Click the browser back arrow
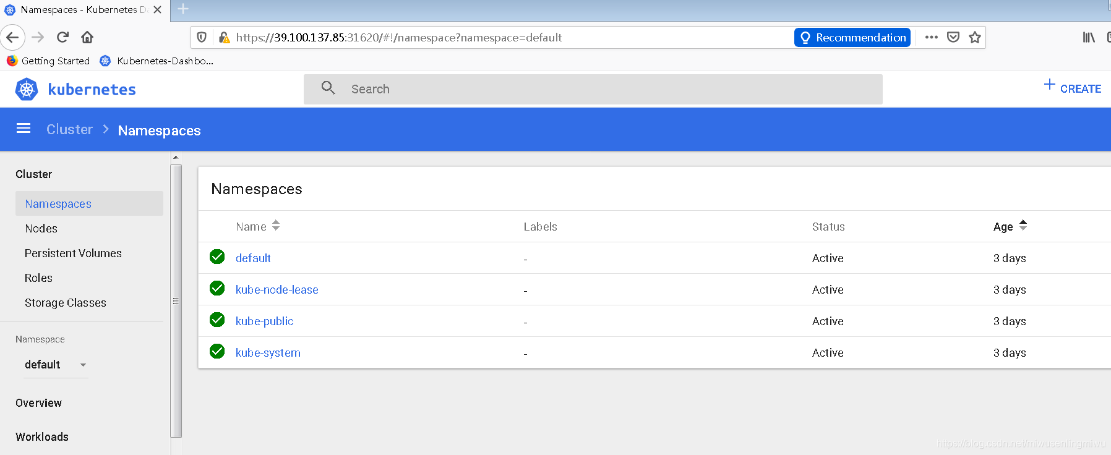 pos(12,38)
